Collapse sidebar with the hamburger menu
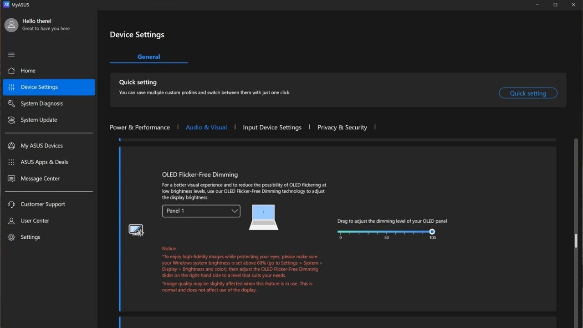Viewport: 583px width, 328px height. tap(11, 55)
